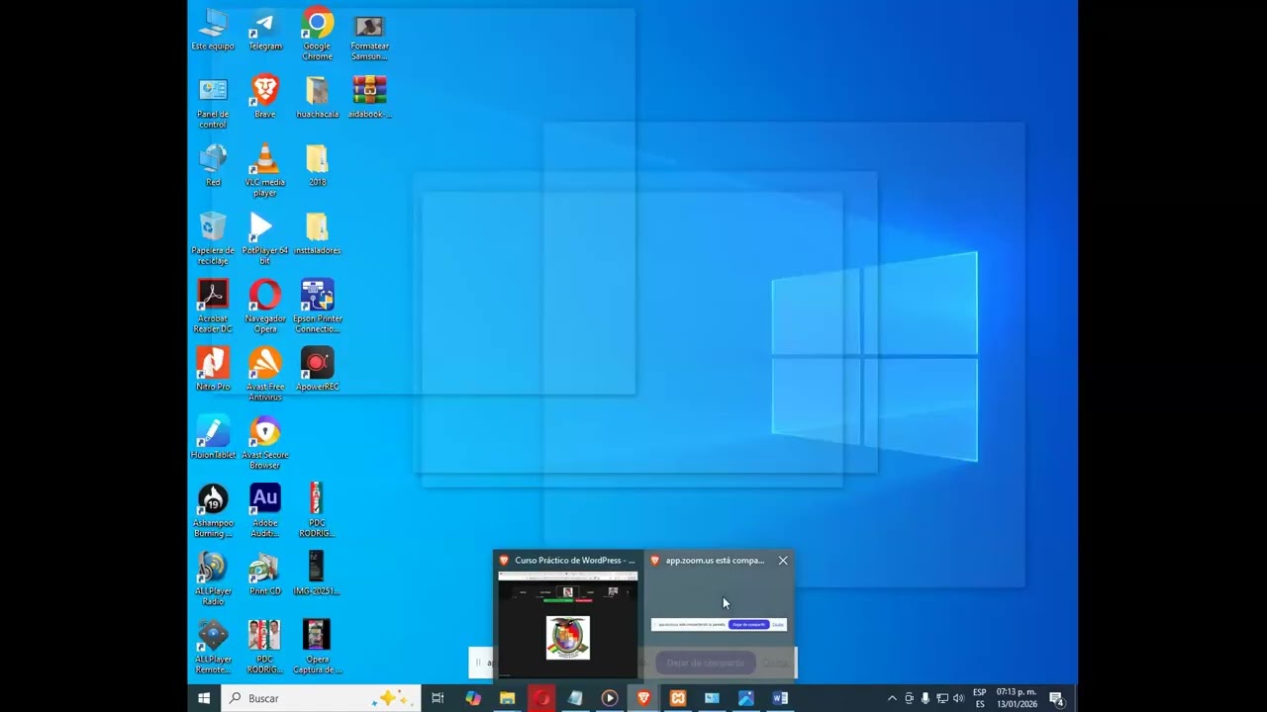
Task: Open the huachacala folder
Action: [x=317, y=98]
